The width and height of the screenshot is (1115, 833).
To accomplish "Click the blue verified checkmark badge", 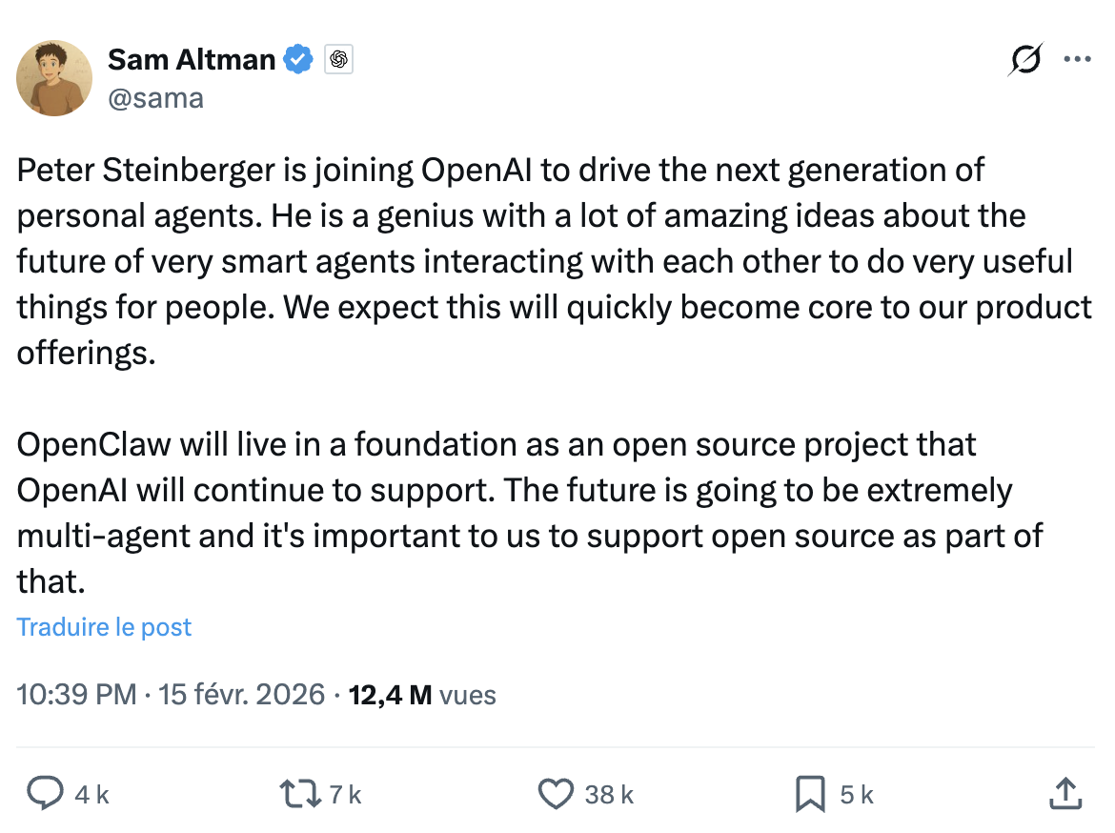I will 300,60.
